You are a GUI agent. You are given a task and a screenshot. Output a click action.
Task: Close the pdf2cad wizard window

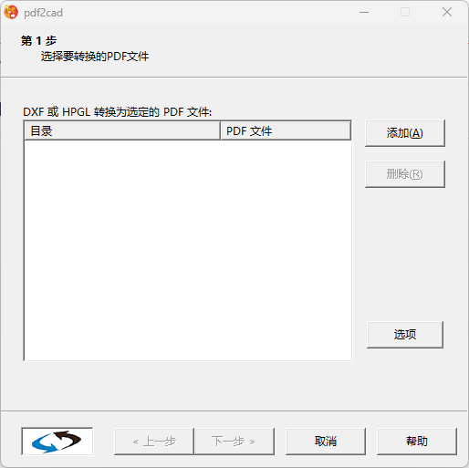coord(447,12)
